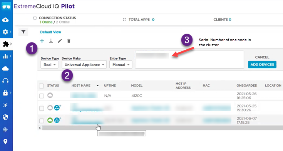This screenshot has height=151, width=283.
Task: Click the STATUS column header
Action: pos(53,86)
